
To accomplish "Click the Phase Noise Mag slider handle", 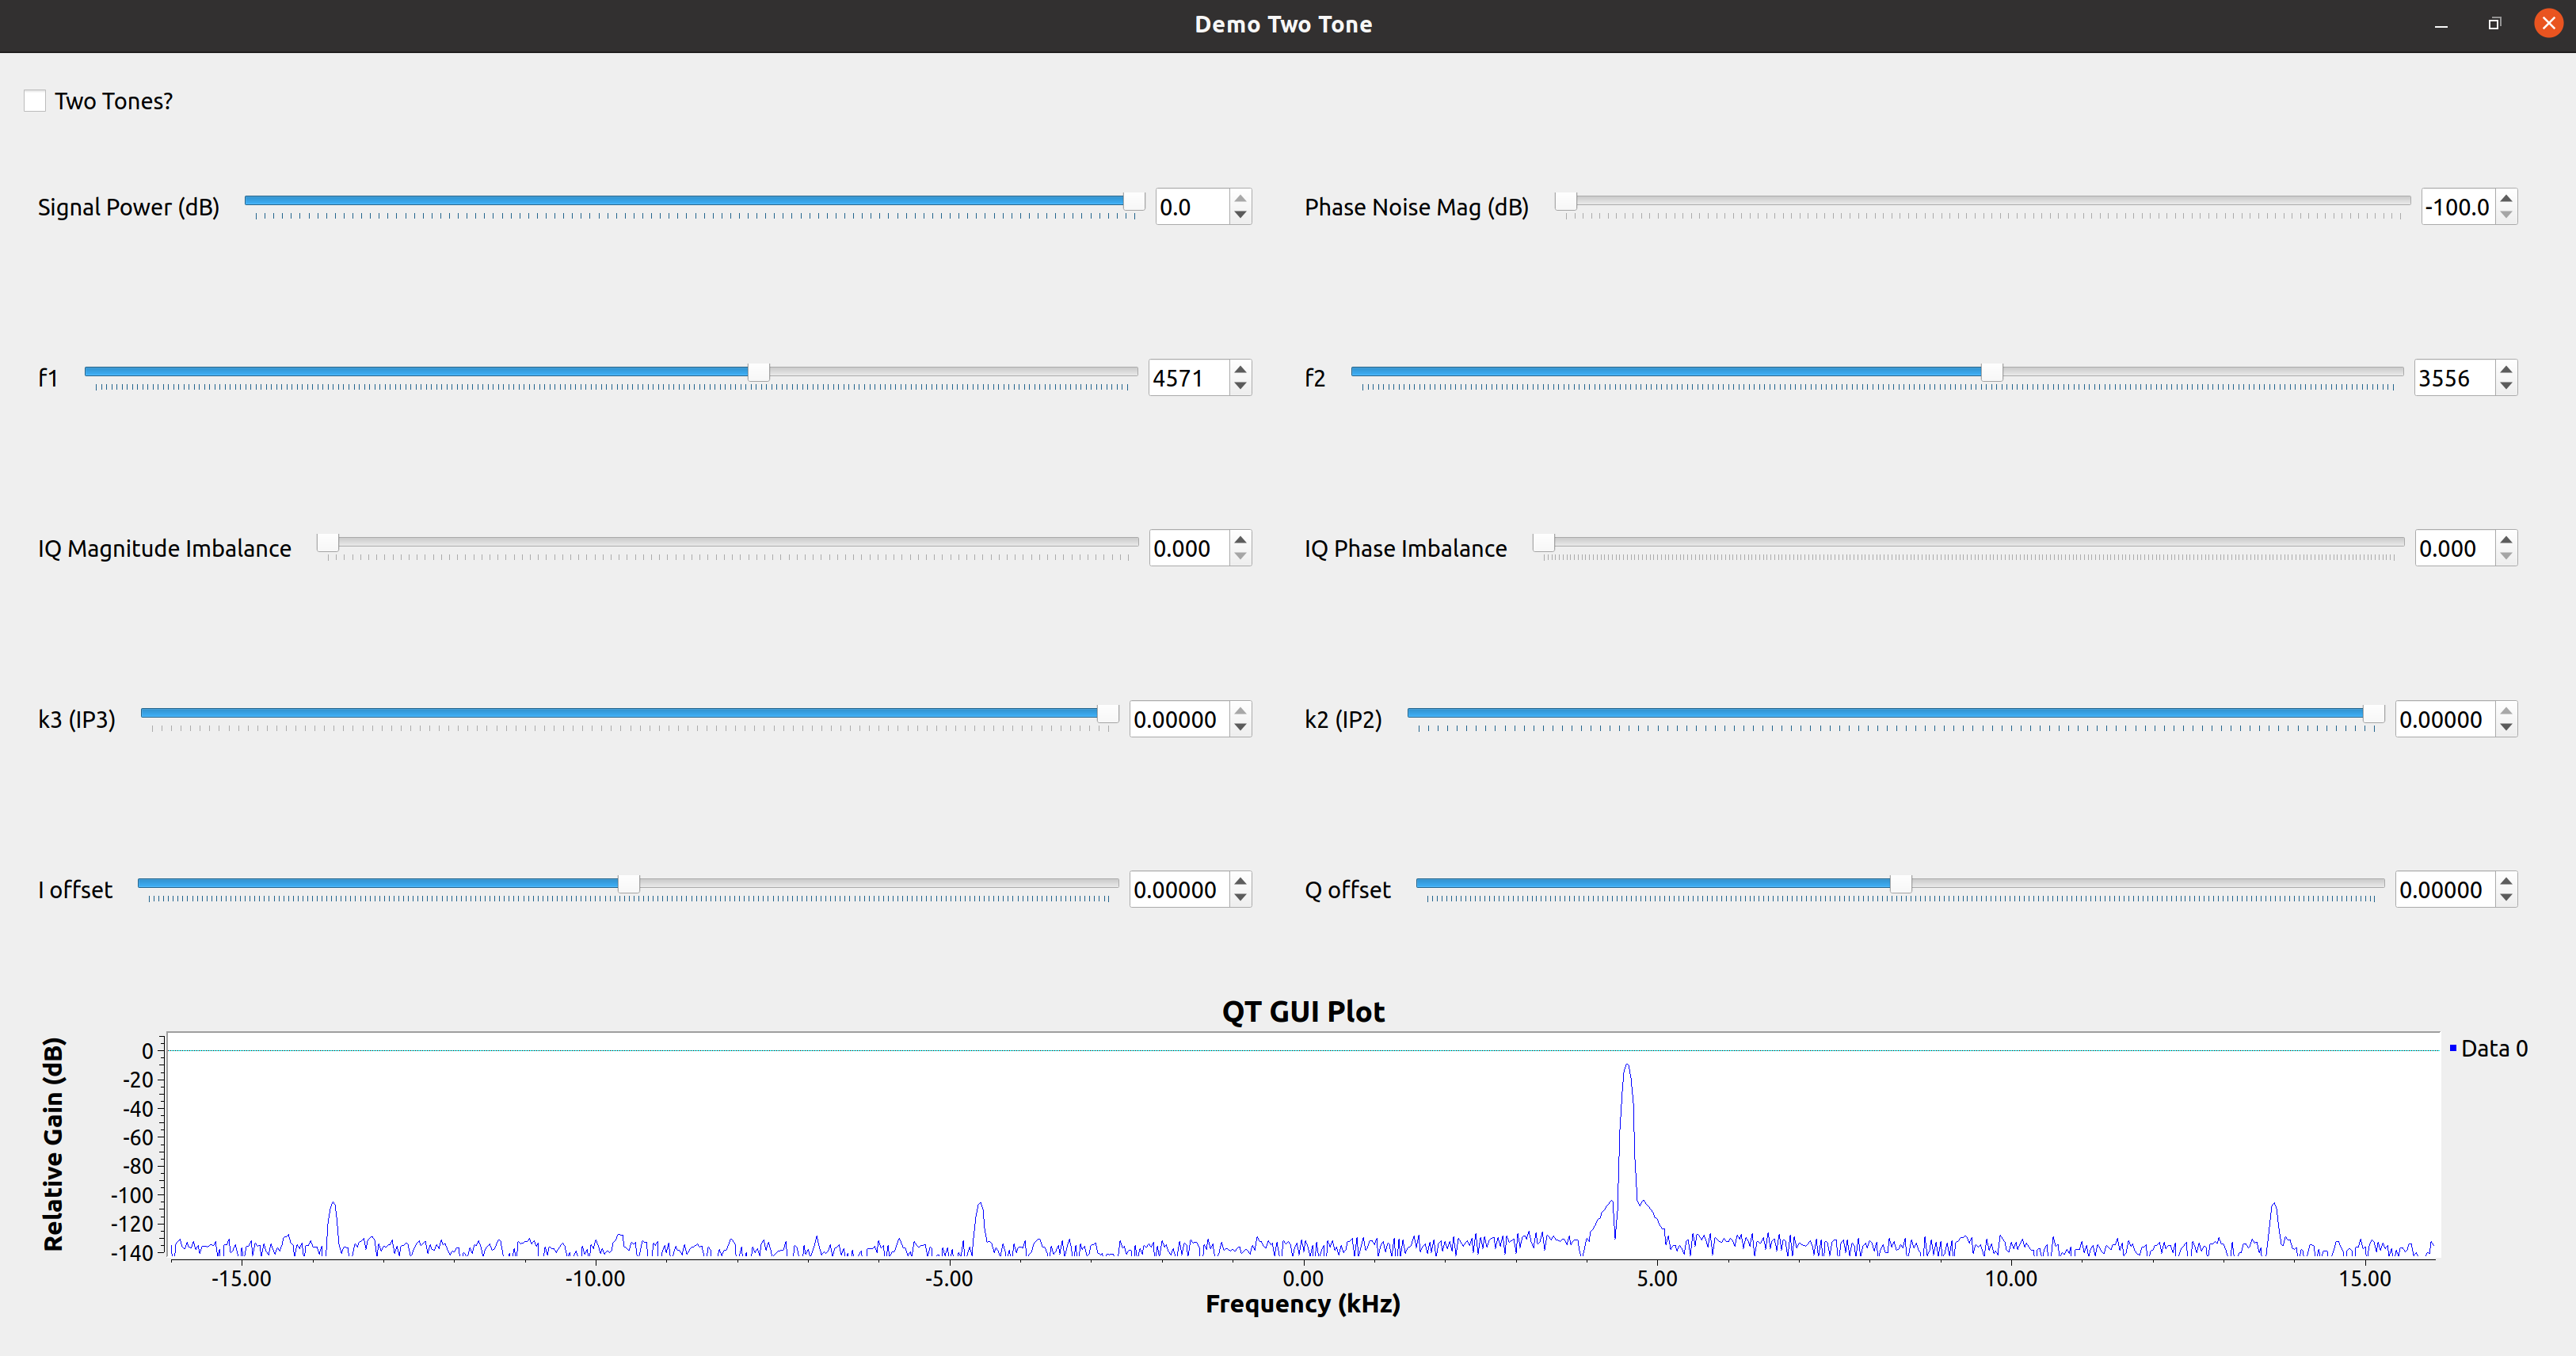I will pyautogui.click(x=1566, y=201).
